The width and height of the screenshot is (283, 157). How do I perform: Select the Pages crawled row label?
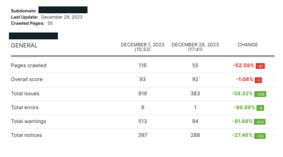pyautogui.click(x=28, y=65)
